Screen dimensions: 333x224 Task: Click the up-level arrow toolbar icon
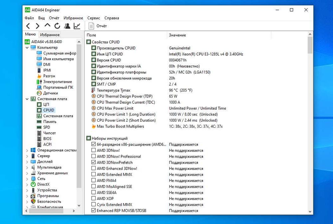click(x=47, y=25)
